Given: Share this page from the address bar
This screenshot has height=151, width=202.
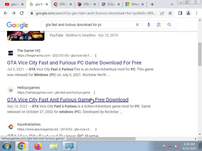Looking at the screenshot, I should click(162, 13).
